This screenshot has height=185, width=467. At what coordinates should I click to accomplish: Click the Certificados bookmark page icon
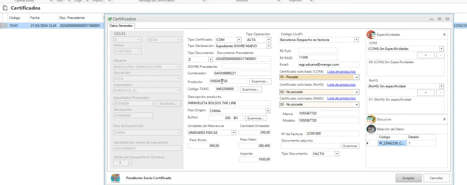(5, 8)
